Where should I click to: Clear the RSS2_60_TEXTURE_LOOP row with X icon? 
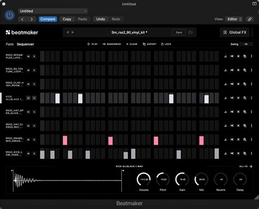pyautogui.click(x=238, y=70)
